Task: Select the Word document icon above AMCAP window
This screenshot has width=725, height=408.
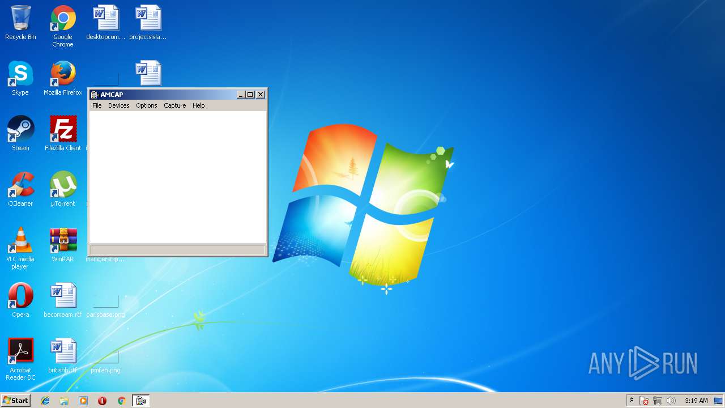Action: click(x=148, y=73)
